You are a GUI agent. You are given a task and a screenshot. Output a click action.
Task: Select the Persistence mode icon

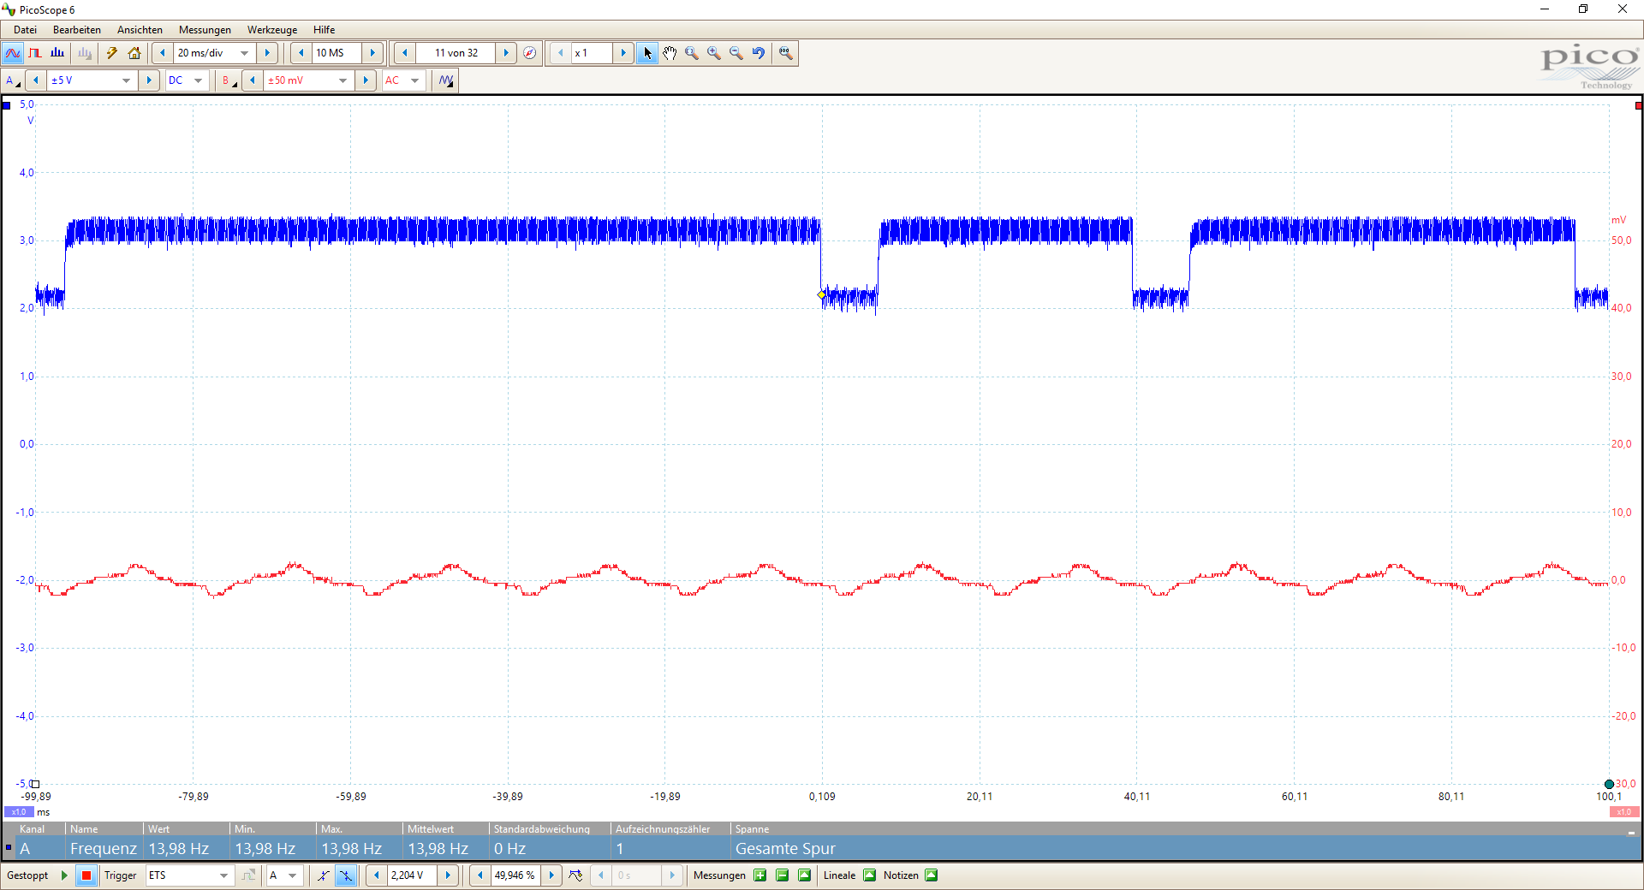[x=35, y=53]
